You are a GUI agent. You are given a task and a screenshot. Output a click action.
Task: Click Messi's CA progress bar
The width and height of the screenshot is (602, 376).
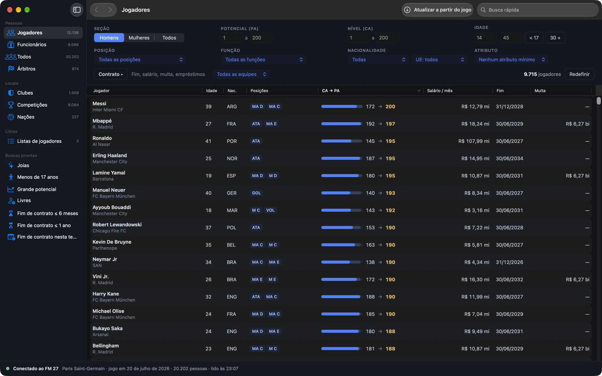pos(341,106)
